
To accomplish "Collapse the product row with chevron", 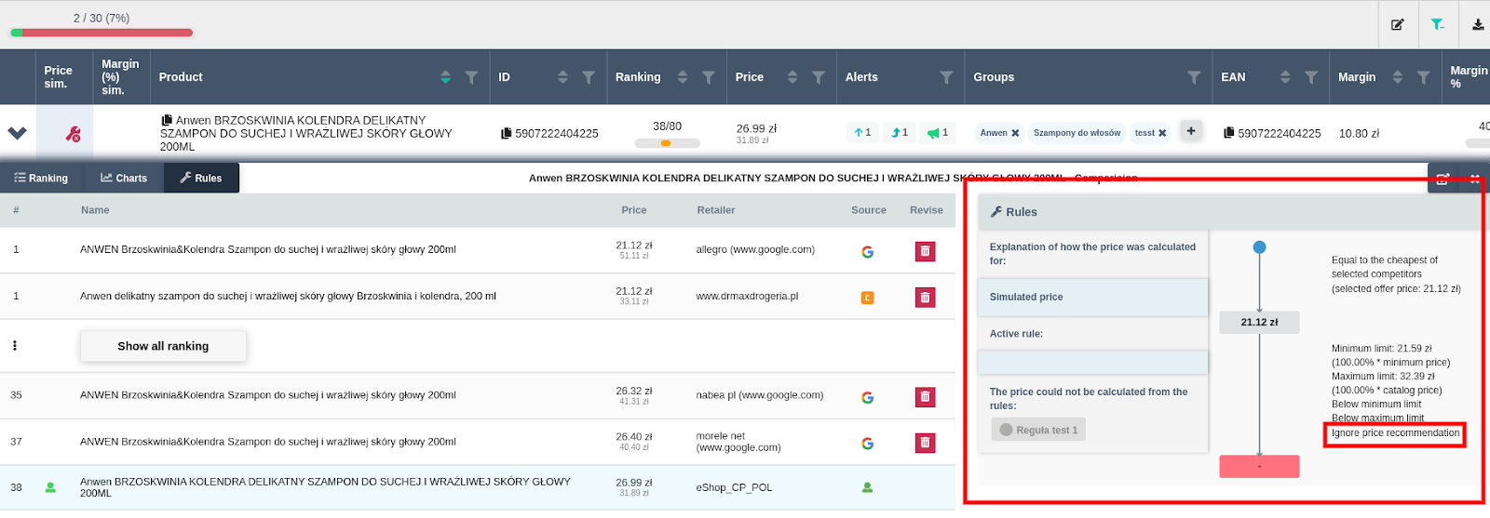I will pyautogui.click(x=17, y=133).
